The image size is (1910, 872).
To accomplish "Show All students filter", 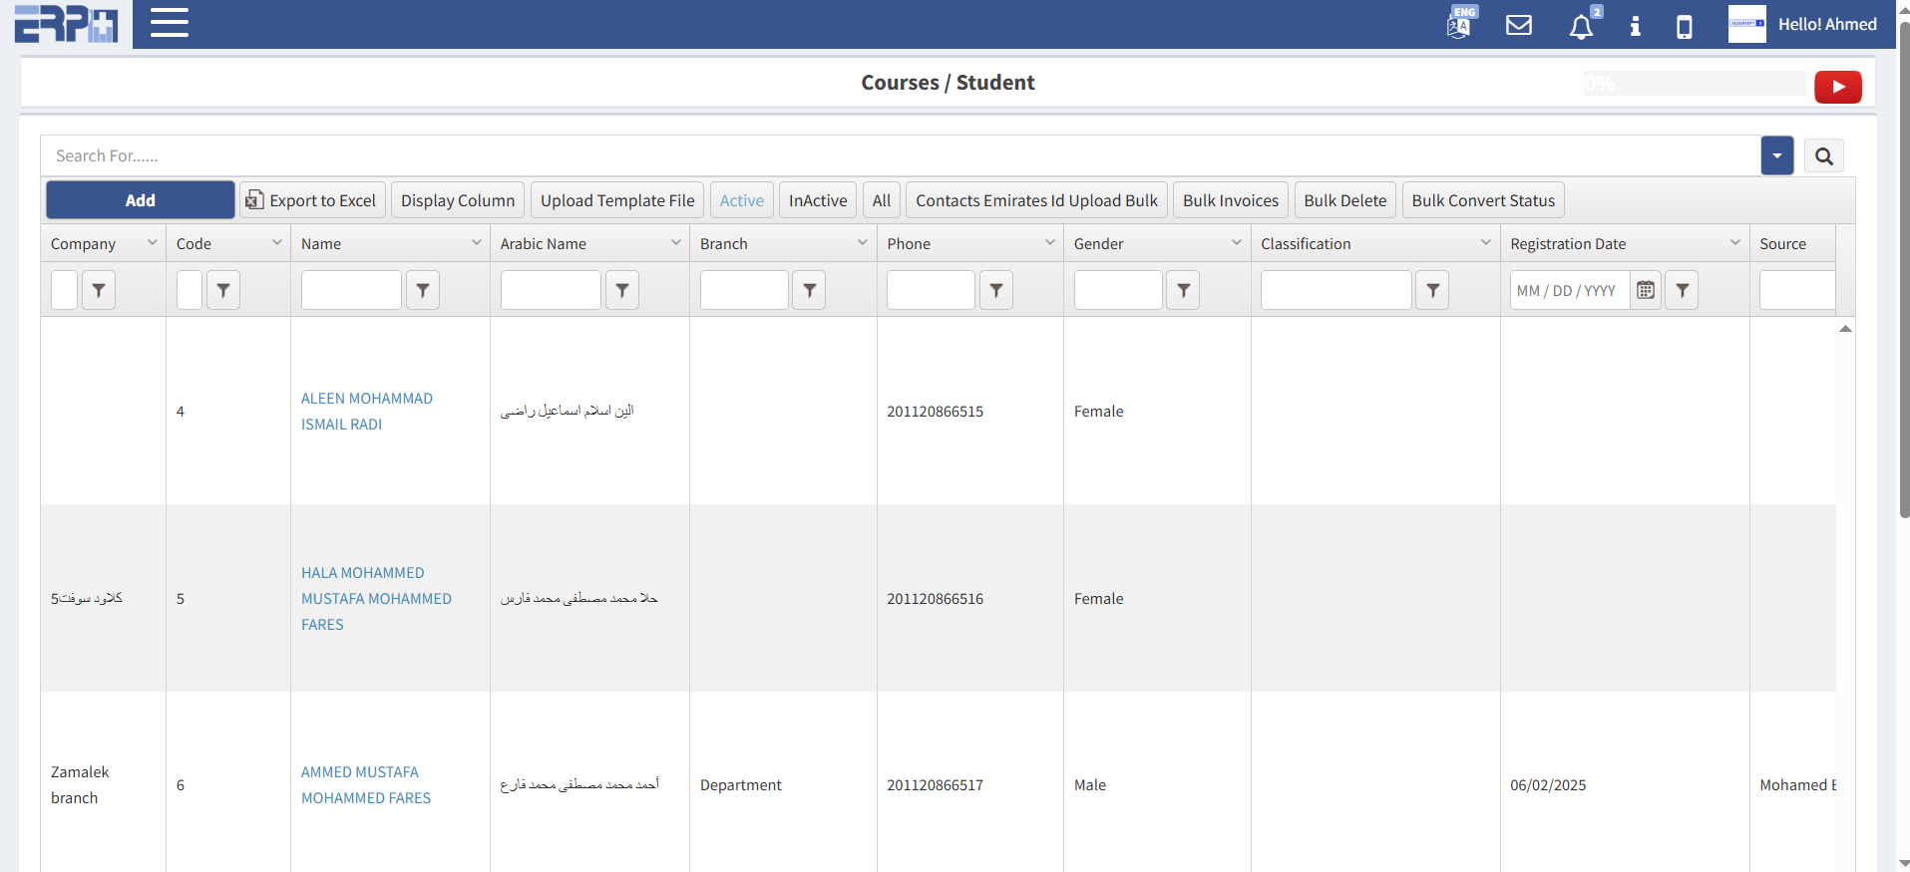I will (x=881, y=200).
